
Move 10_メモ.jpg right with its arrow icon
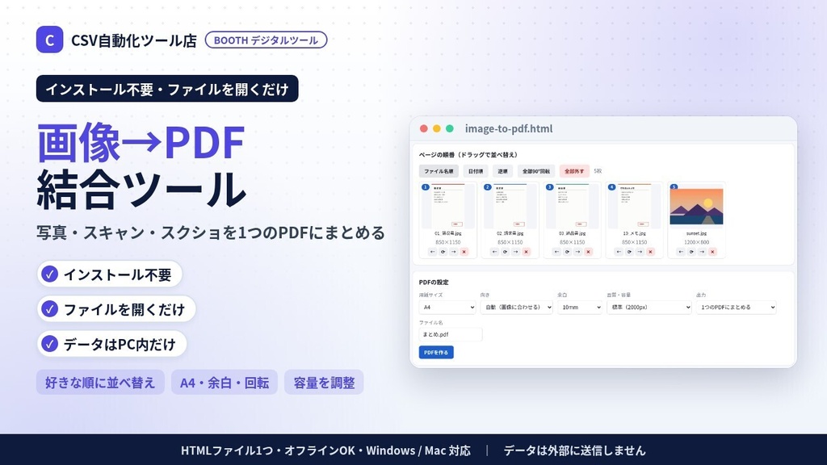pyautogui.click(x=640, y=252)
